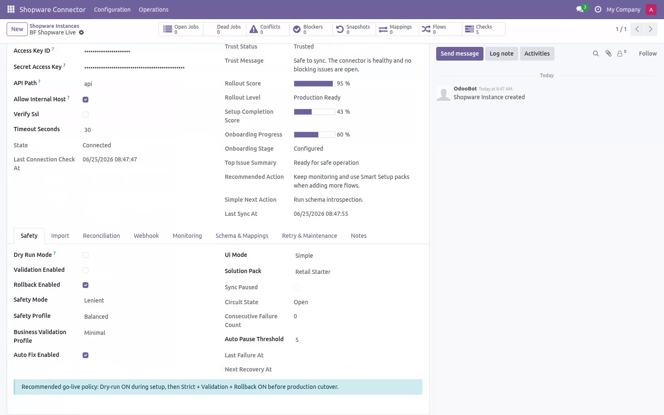Viewport: 664px width, 415px height.
Task: Open Flows shuffle stat button
Action: (440, 29)
